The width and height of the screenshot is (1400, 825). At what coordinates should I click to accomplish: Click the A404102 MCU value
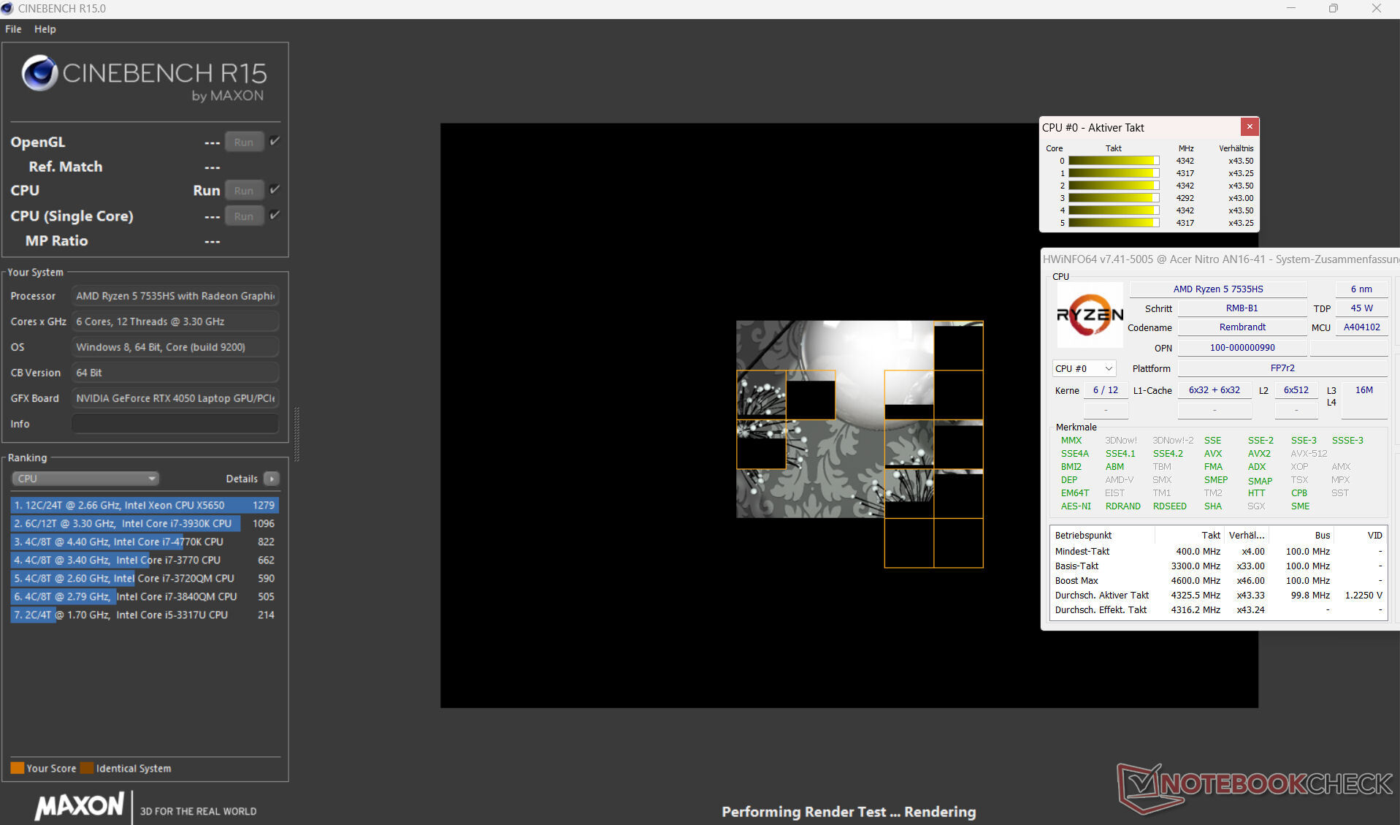coord(1361,327)
